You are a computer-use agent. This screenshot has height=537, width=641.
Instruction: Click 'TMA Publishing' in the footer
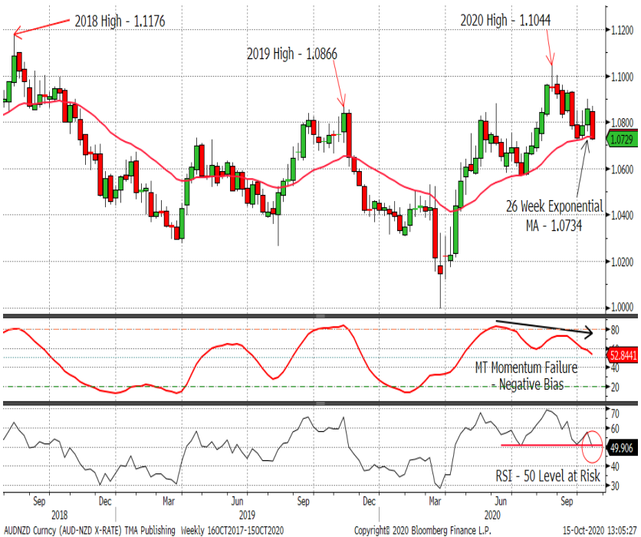[150, 530]
